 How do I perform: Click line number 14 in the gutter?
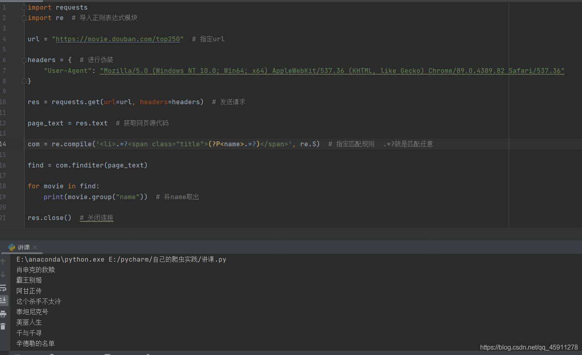(3, 144)
